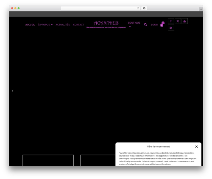Click the browser address bar
The image size is (212, 179).
tap(100, 8)
